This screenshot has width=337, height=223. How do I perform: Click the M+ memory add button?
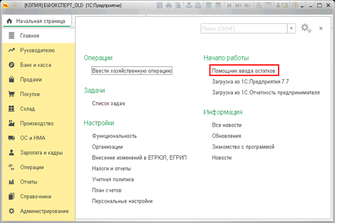click(238, 5)
